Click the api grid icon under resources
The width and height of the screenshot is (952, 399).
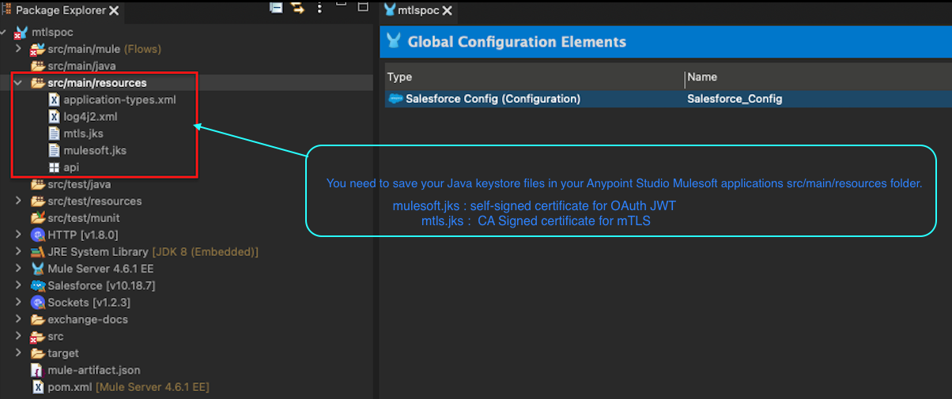[x=55, y=168]
